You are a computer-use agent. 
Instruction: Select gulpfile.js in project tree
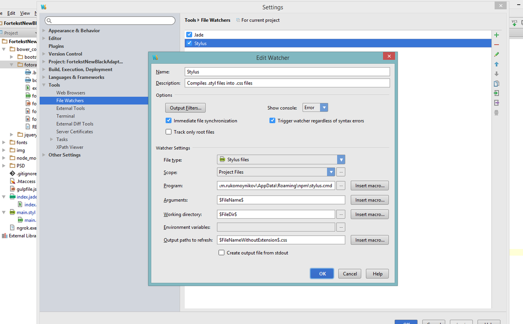coord(23,189)
